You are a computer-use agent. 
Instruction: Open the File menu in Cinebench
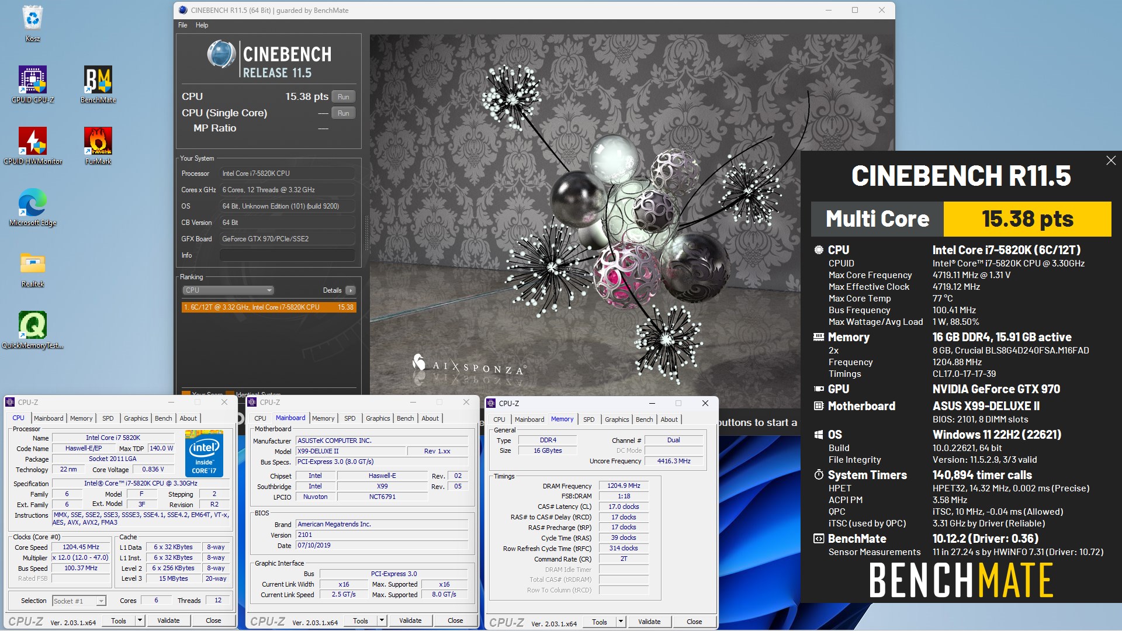183,25
